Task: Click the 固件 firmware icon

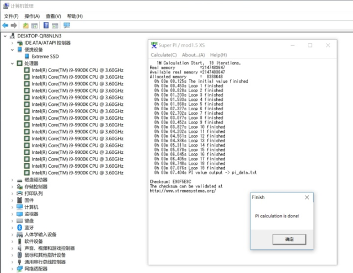Action: coord(20,200)
